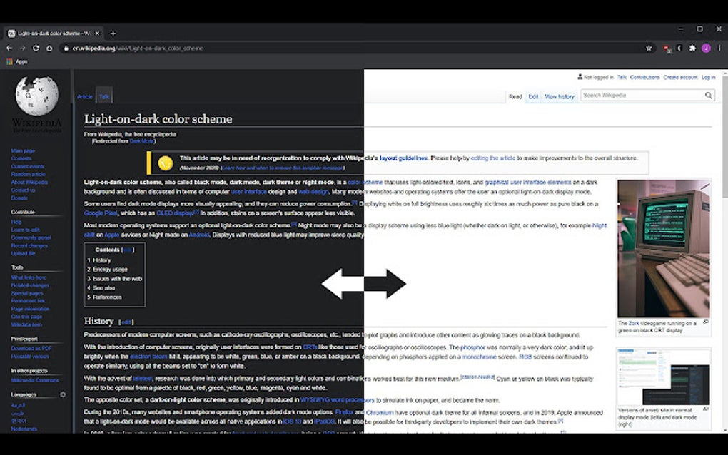Image resolution: width=728 pixels, height=455 pixels.
Task: Bookmark the page with the star icon
Action: (649, 48)
